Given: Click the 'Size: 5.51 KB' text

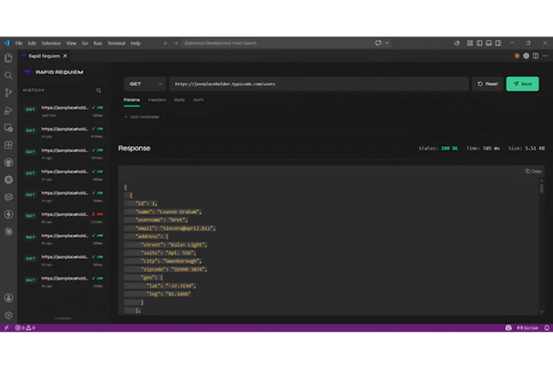Looking at the screenshot, I should pyautogui.click(x=526, y=148).
